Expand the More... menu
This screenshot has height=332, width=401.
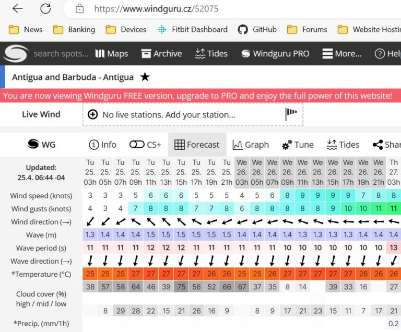click(342, 53)
